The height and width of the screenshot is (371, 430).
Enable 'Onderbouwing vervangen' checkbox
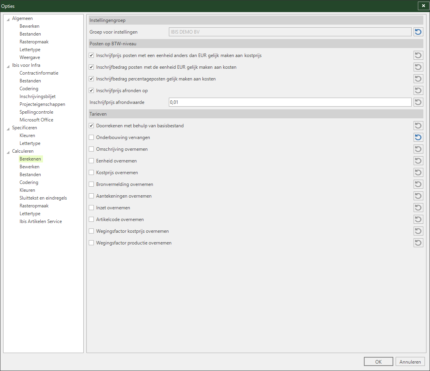91,137
